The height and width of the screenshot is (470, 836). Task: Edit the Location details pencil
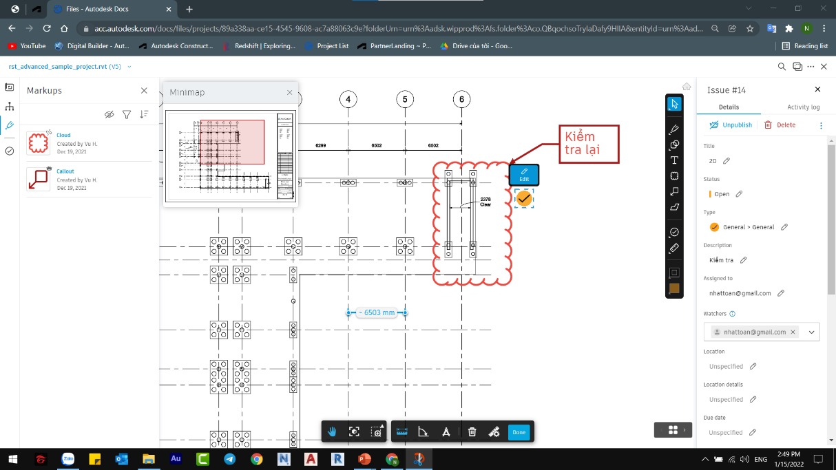753,400
